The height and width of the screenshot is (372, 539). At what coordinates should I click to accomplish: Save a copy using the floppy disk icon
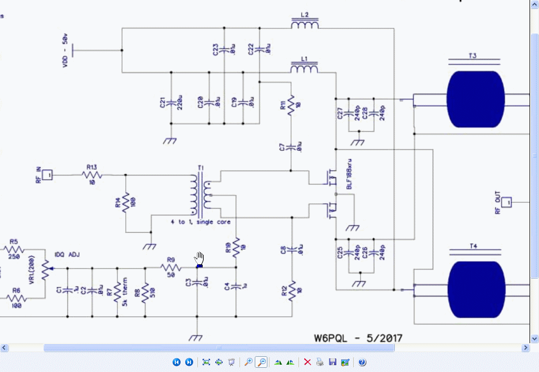pyautogui.click(x=332, y=362)
